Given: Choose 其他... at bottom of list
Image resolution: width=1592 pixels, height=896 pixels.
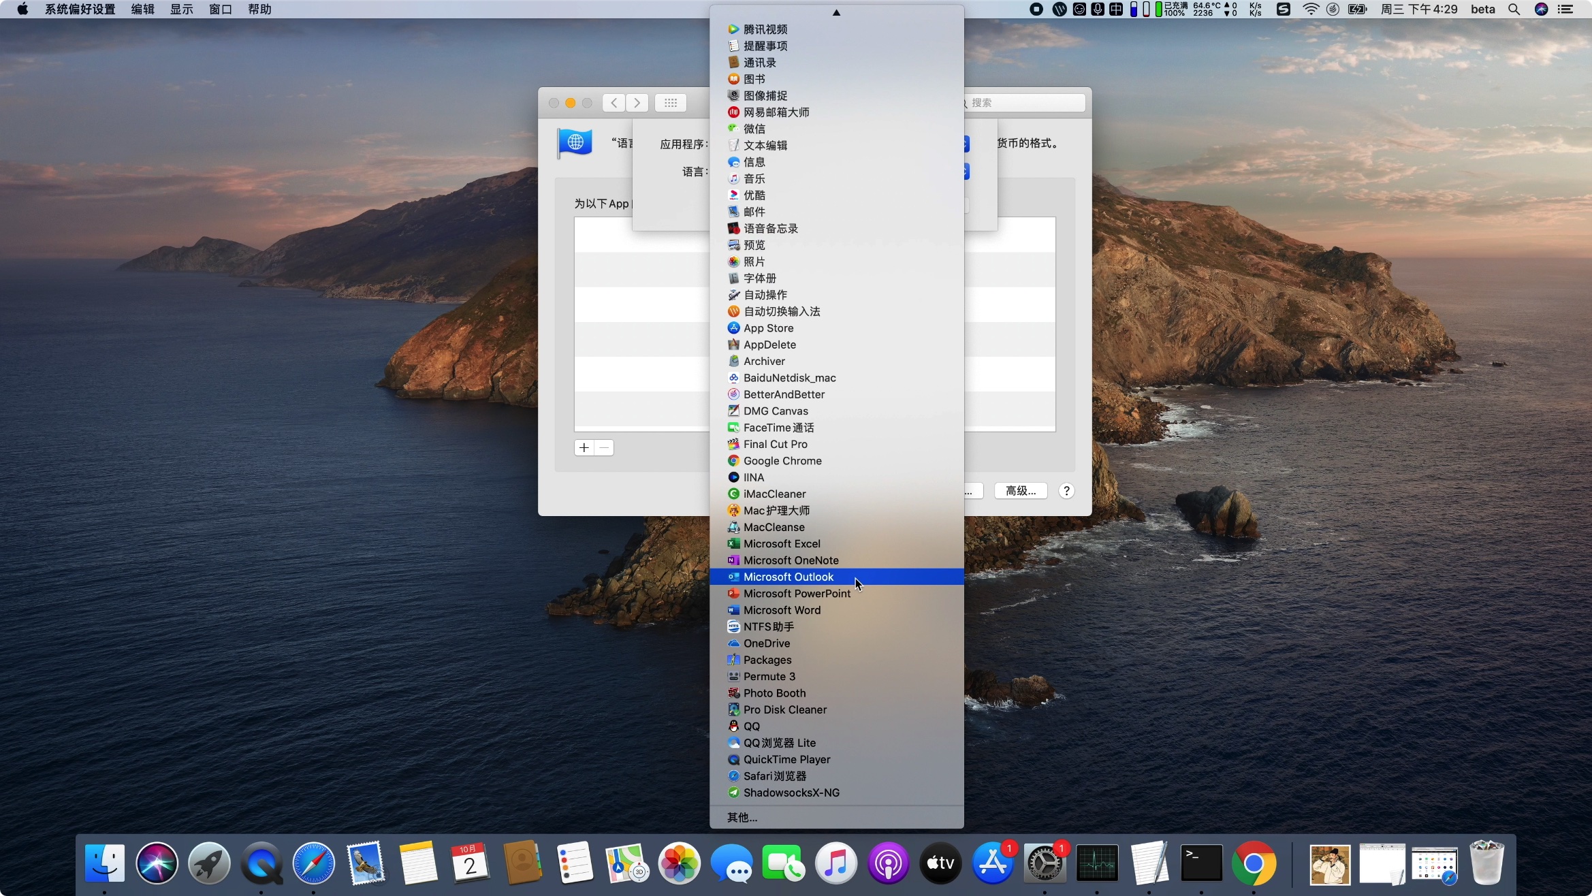Looking at the screenshot, I should click(x=836, y=817).
